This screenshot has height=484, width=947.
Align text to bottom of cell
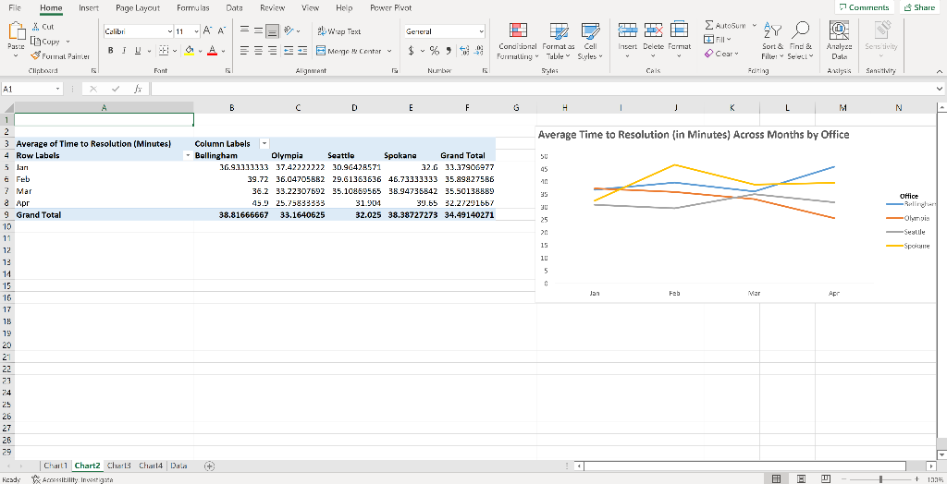tap(273, 30)
